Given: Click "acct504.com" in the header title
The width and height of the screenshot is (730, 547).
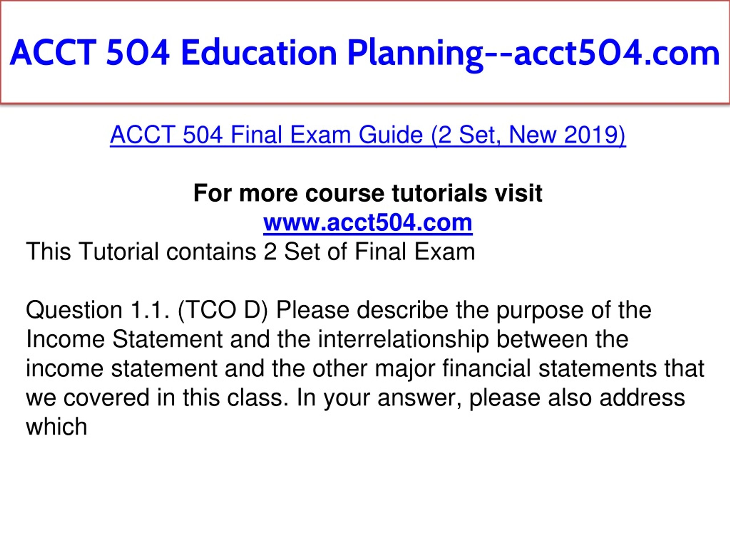Looking at the screenshot, I should pyautogui.click(x=617, y=53).
